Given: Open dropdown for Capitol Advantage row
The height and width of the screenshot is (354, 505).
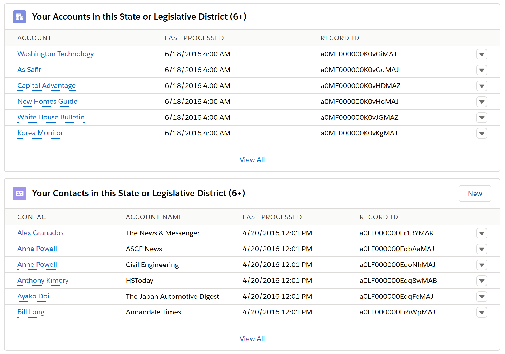Looking at the screenshot, I should tap(481, 86).
